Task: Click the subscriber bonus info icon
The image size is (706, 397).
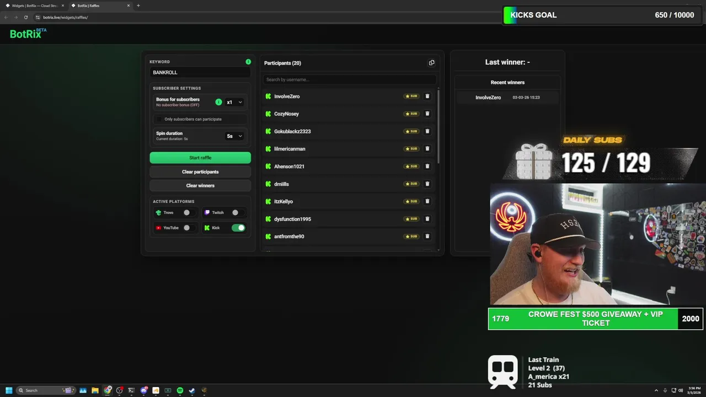Action: [x=218, y=102]
